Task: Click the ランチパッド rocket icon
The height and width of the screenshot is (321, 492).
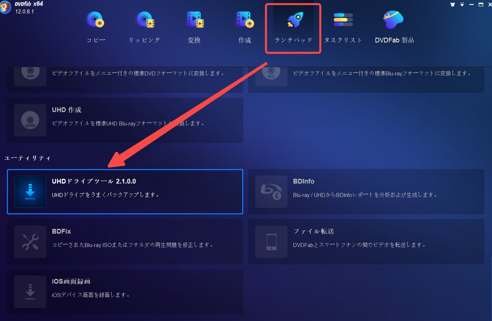Action: point(294,20)
